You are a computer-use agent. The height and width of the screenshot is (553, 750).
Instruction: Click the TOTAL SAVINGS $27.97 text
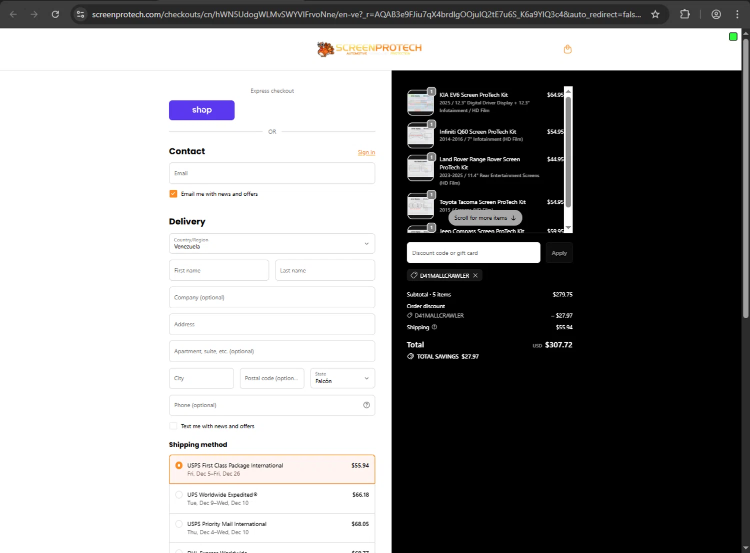coord(447,357)
